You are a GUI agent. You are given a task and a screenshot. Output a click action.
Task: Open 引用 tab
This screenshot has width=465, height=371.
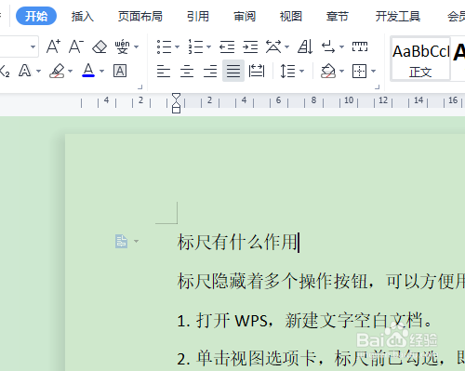(x=198, y=16)
